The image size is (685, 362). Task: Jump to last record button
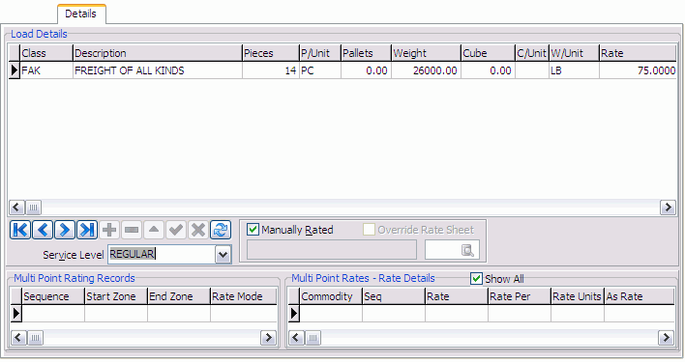pyautogui.click(x=87, y=230)
